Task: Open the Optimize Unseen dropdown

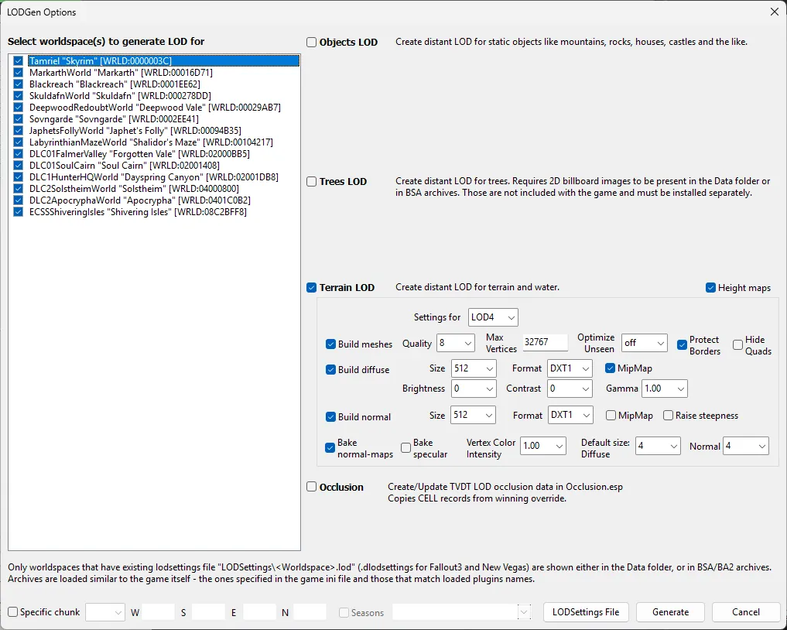Action: click(644, 343)
